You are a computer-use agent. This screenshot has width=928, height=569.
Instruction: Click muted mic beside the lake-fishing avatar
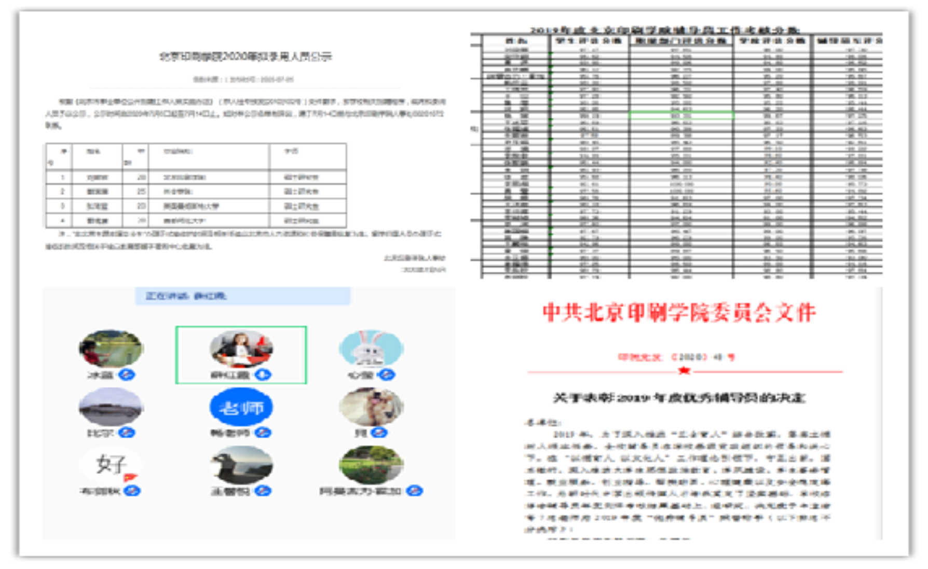click(x=127, y=374)
